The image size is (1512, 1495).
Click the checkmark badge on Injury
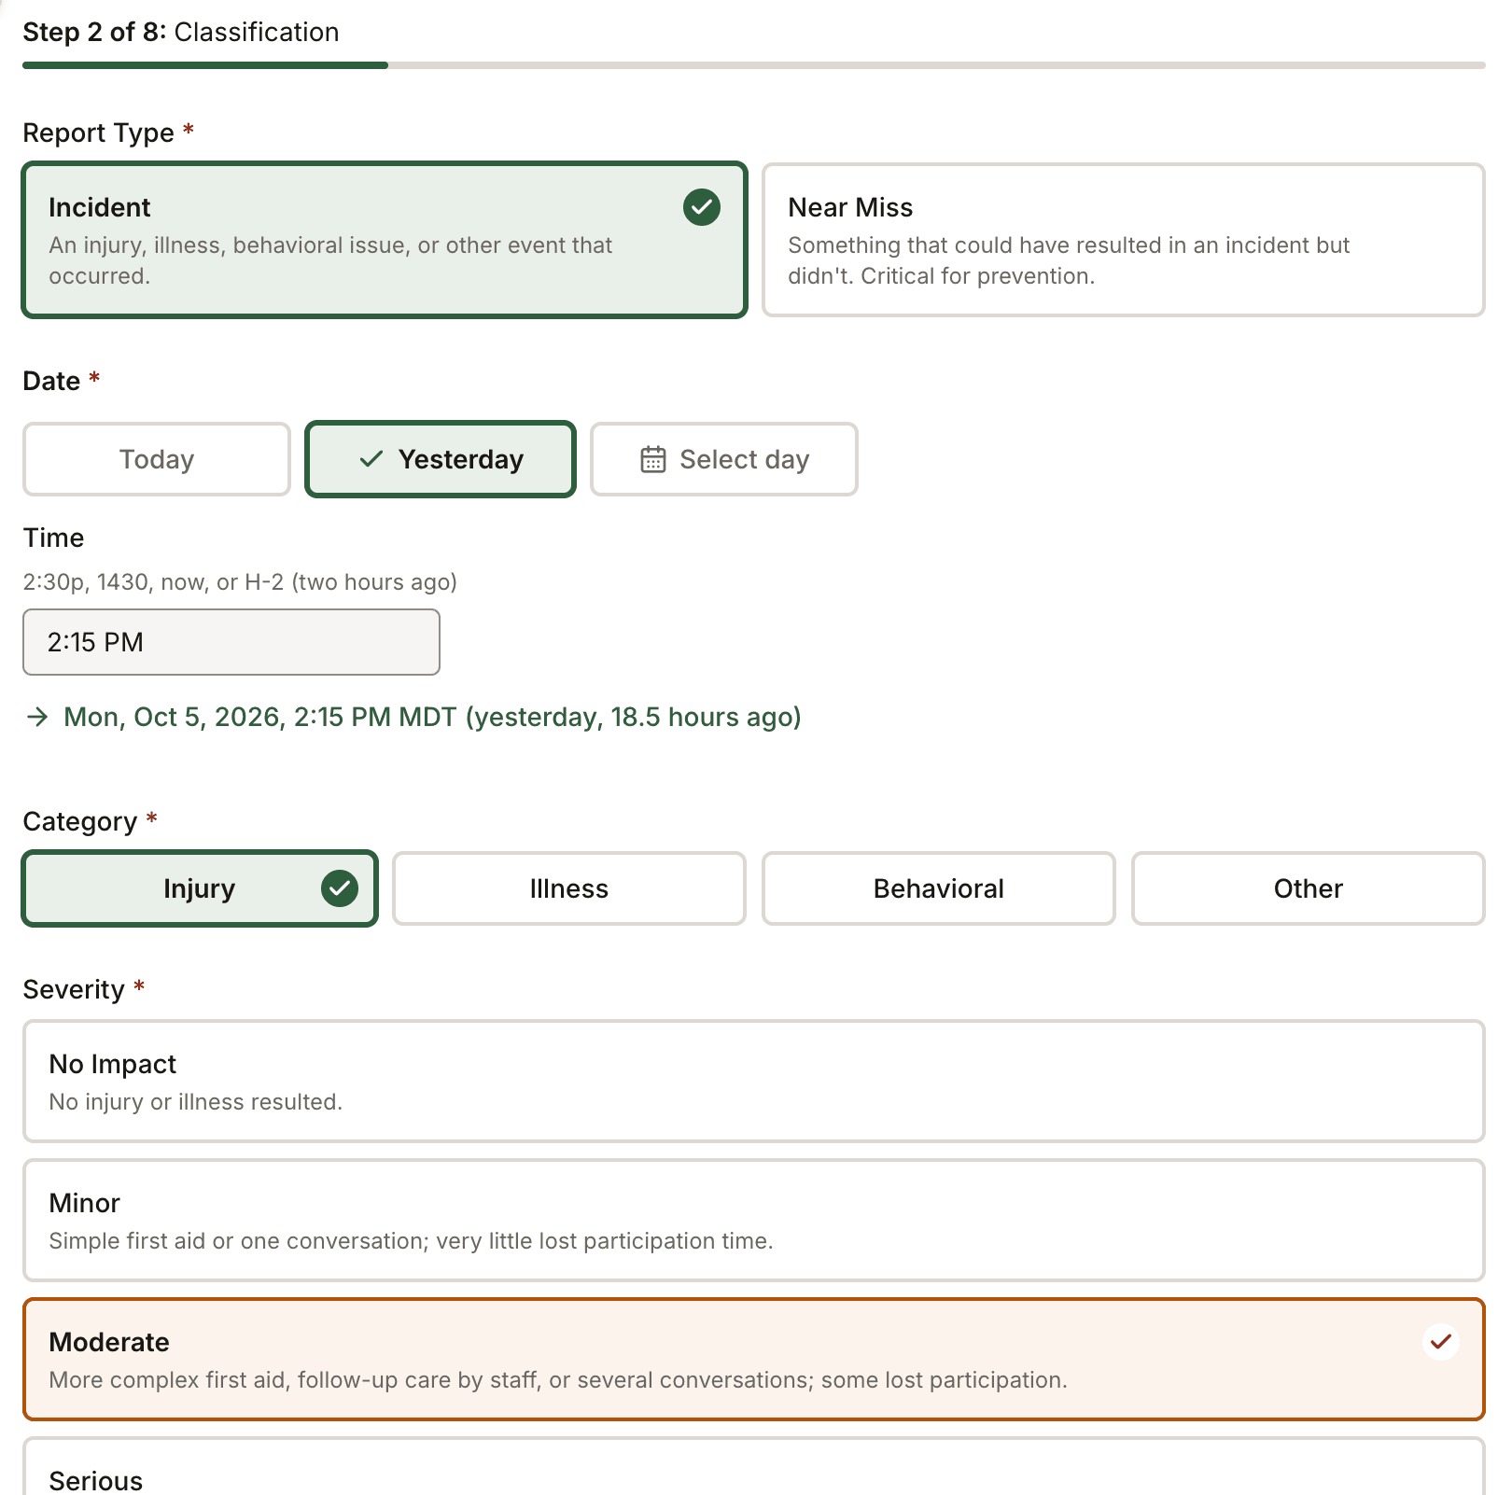tap(340, 888)
